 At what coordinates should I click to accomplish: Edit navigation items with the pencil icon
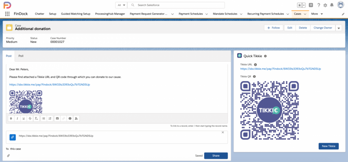[343, 14]
